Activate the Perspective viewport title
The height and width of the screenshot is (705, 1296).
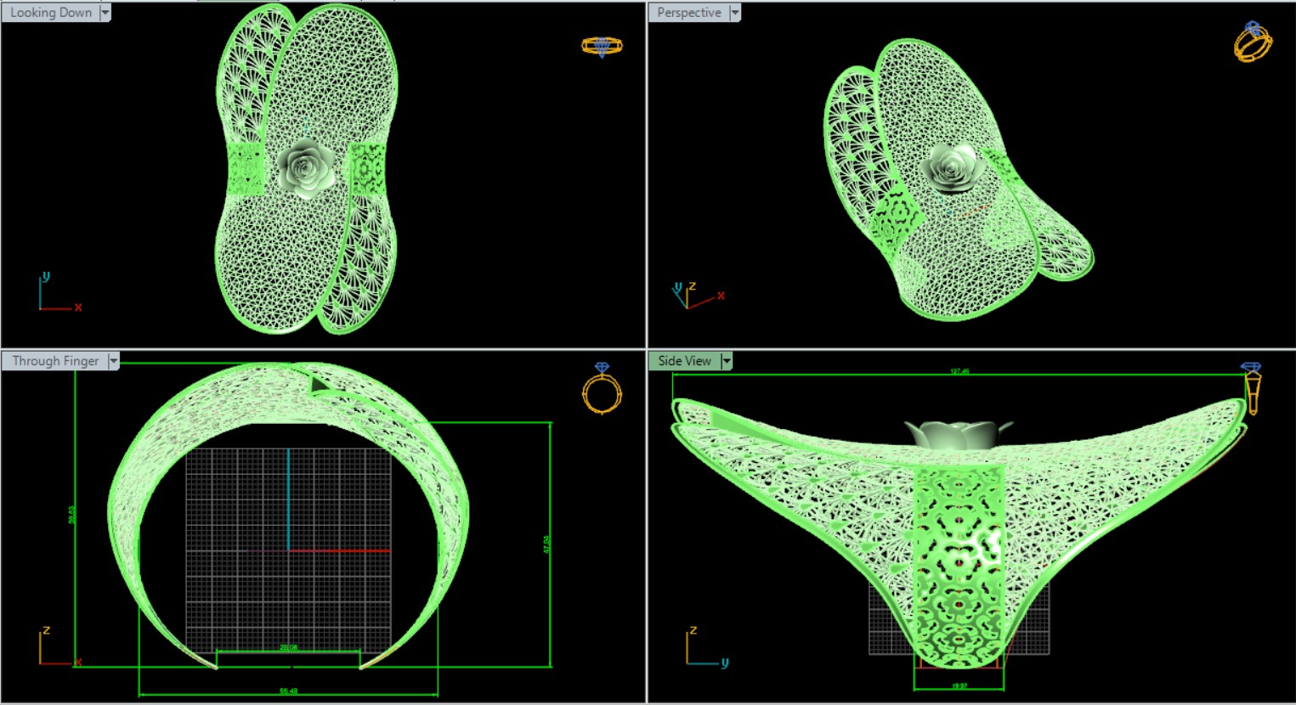[688, 13]
